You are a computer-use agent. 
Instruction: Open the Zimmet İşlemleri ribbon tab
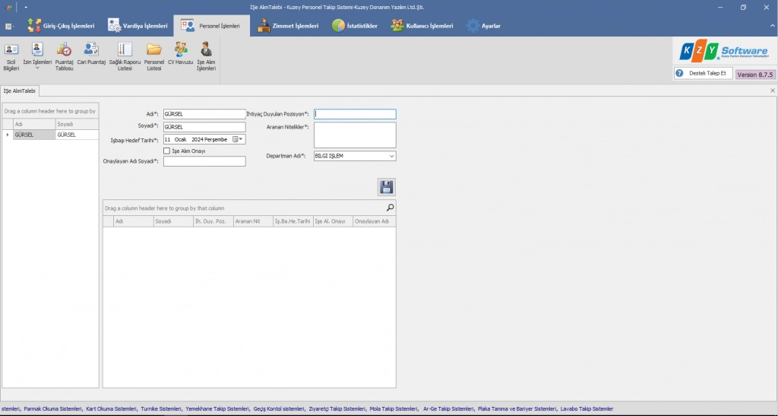tap(288, 26)
